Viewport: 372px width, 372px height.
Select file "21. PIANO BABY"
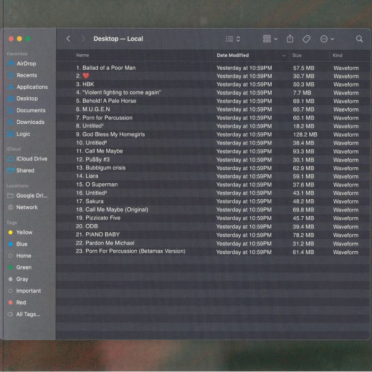coord(98,234)
